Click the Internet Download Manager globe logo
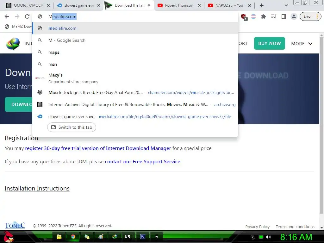 point(13,44)
